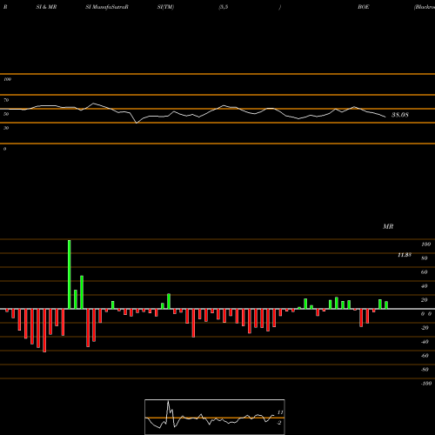Click the MR axis label 40
Image resolution: width=435 pixels, height=435 pixels.
(x=425, y=286)
